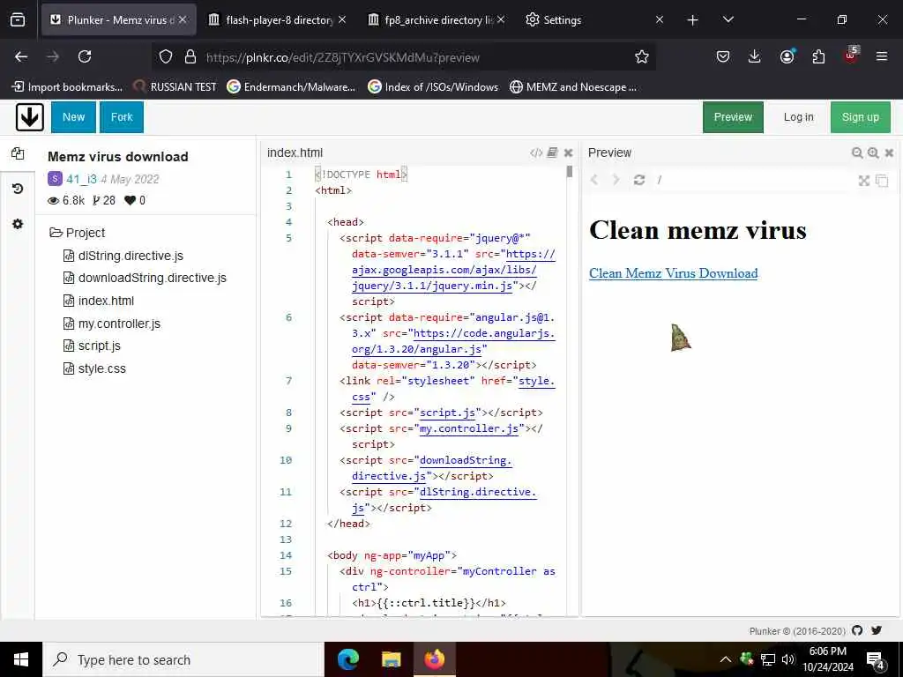This screenshot has height=677, width=903.
Task: Reload the browser page
Action: (85, 56)
